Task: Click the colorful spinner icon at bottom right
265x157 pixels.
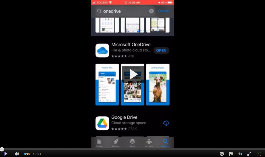Action: pos(259,154)
